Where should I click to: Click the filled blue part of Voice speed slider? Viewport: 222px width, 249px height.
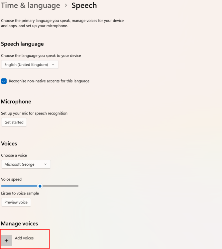(x=19, y=186)
